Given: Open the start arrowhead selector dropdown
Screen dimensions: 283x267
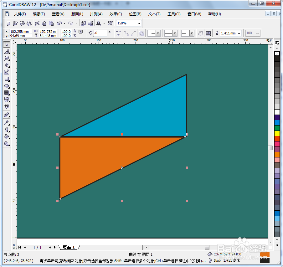Looking at the screenshot, I should click(x=158, y=33).
